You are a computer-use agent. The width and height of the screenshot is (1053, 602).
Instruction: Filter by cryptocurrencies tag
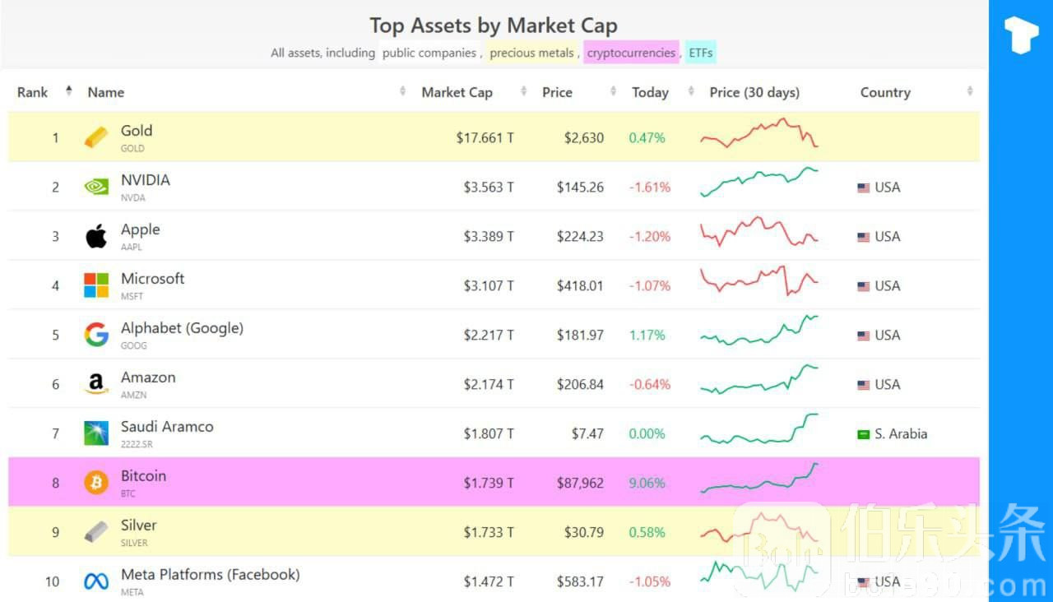click(631, 53)
